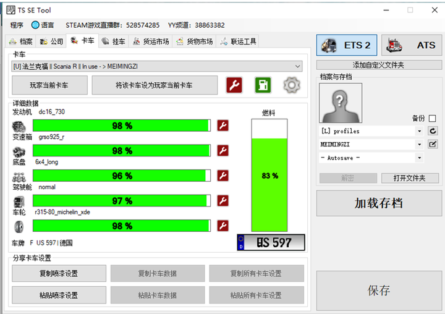The height and width of the screenshot is (314, 445).
Task: Select the ETS 2 game button
Action: pyautogui.click(x=347, y=45)
